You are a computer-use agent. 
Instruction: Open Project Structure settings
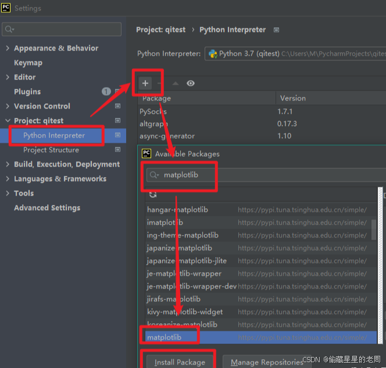point(51,150)
